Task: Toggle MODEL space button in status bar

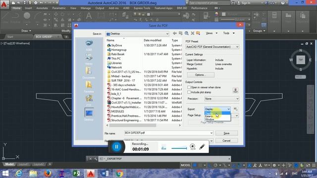Action: [x=186, y=165]
